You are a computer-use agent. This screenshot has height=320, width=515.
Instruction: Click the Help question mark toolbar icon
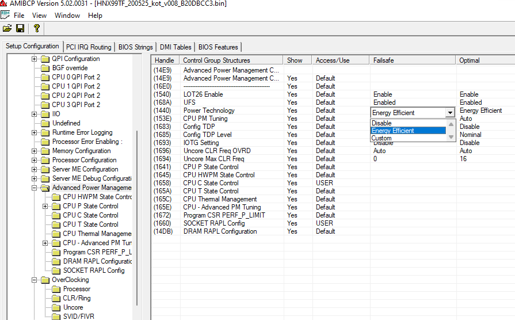click(36, 29)
